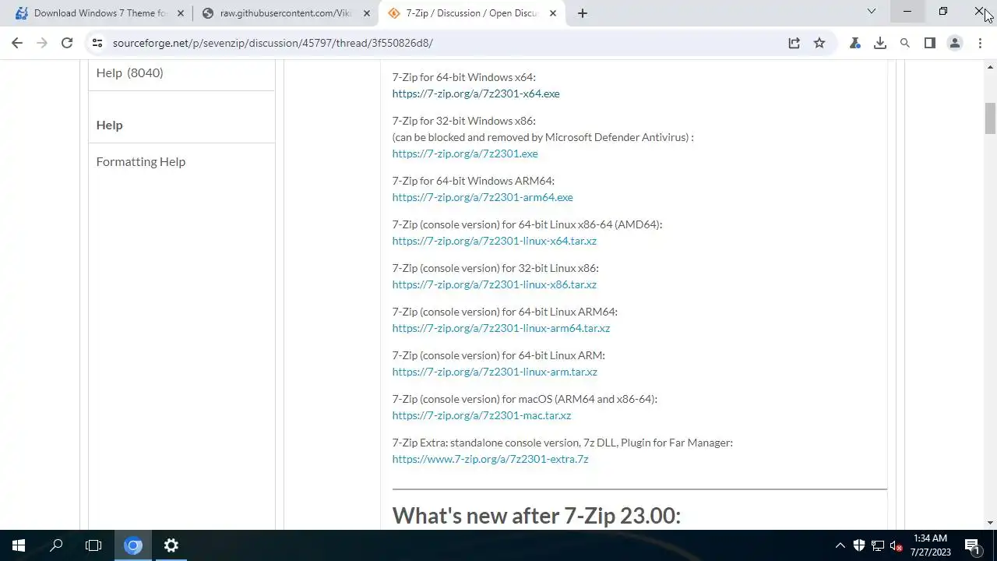Open Chrome downloads icon

880,43
